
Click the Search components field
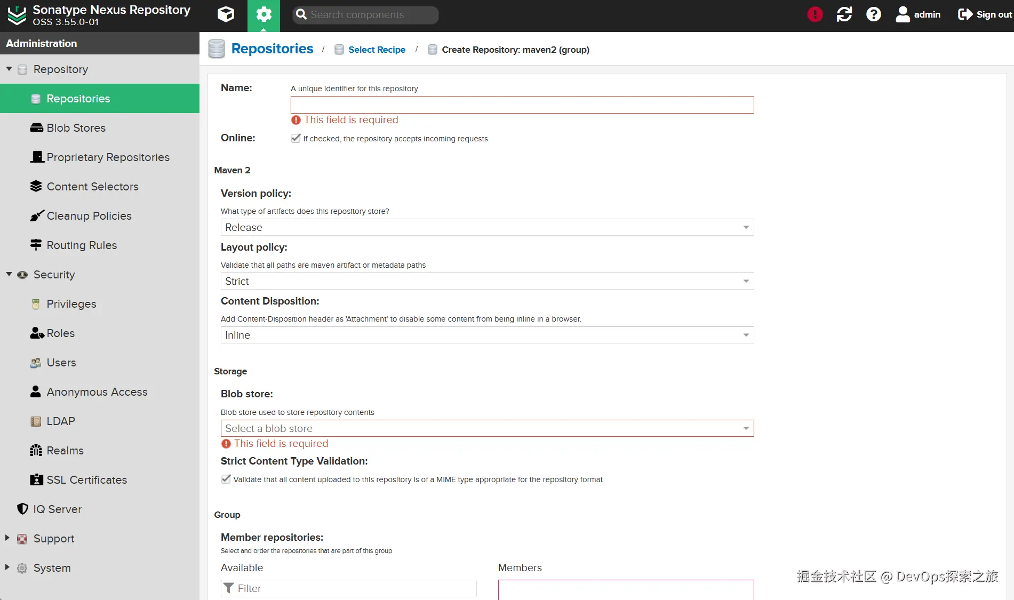[x=365, y=15]
